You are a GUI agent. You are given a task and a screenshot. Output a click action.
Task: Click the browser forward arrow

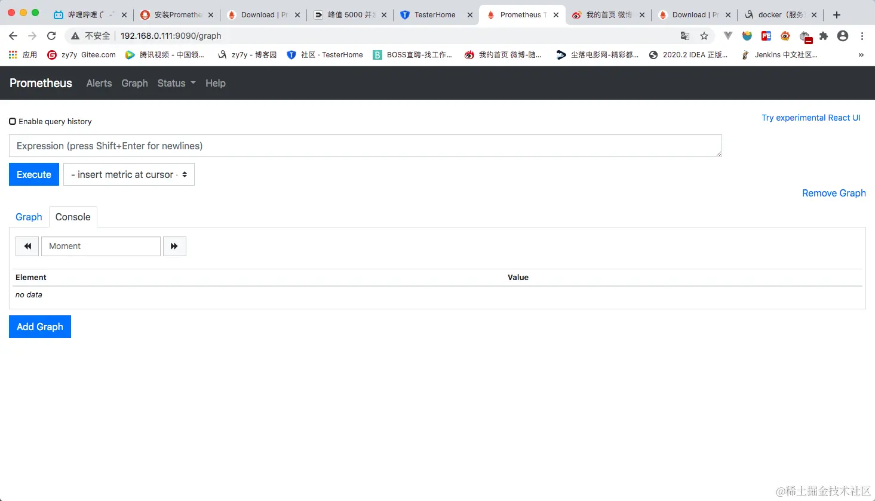(32, 36)
